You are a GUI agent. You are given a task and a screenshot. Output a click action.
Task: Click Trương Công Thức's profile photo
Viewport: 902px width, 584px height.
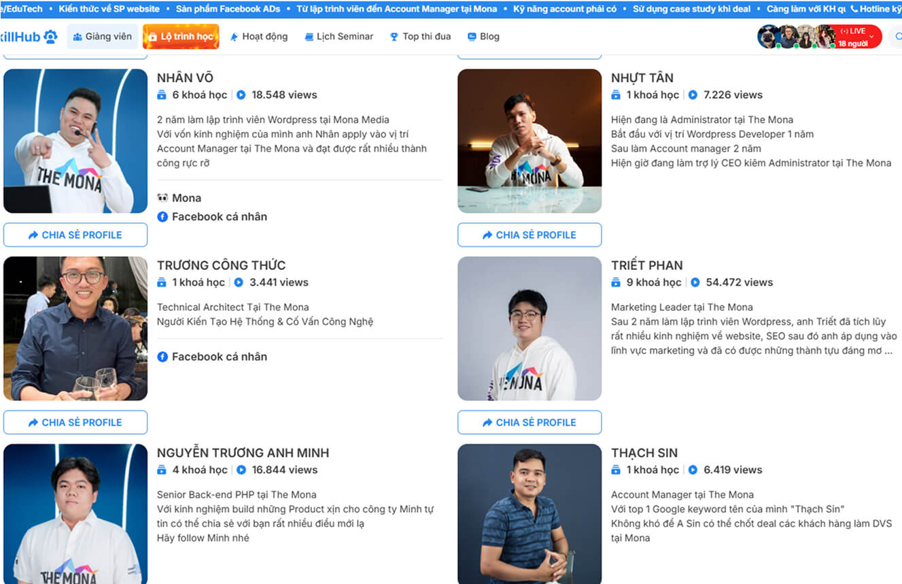tap(75, 328)
